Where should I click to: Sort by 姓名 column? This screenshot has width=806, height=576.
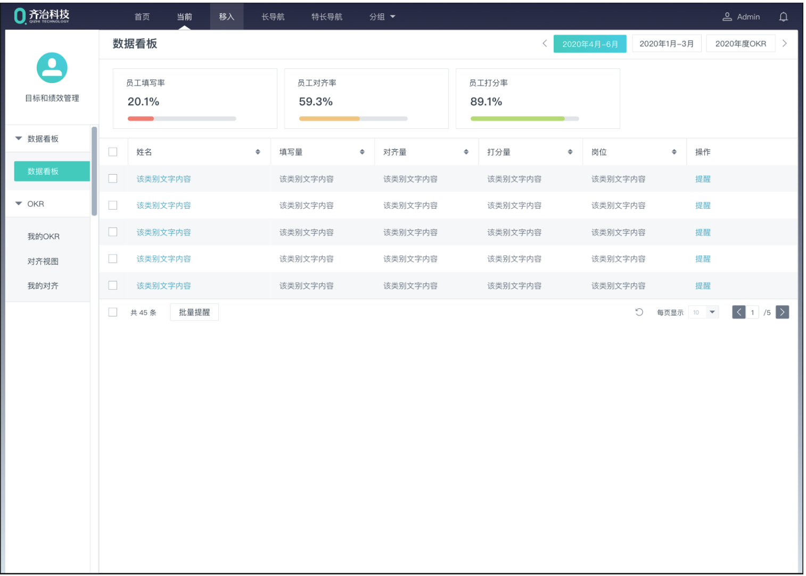[x=258, y=152]
